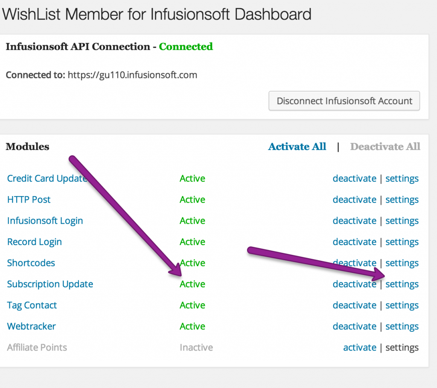The width and height of the screenshot is (437, 388).
Task: Open settings for Tag Contact
Action: click(x=402, y=305)
